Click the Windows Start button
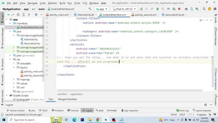This screenshot has width=218, height=123. (4, 120)
